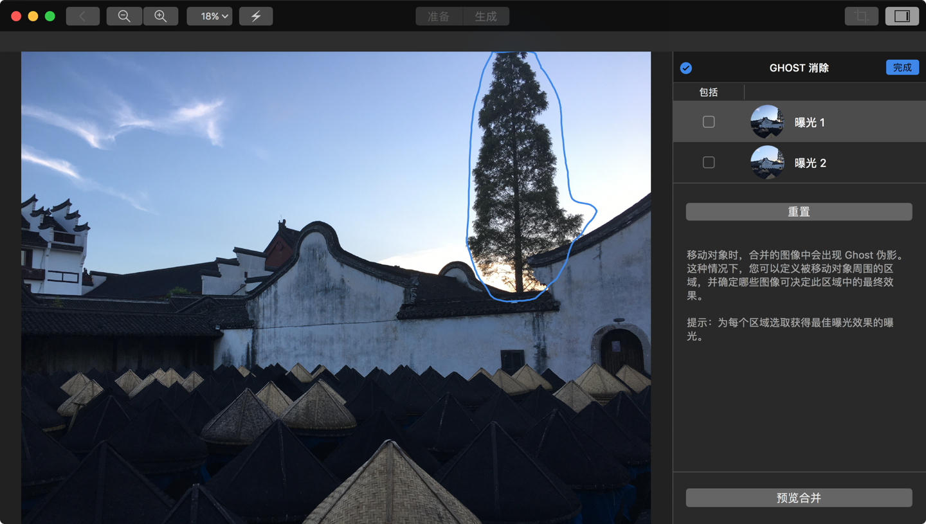Toggle the sidebar panel icon
This screenshot has height=524, width=926.
pos(902,16)
